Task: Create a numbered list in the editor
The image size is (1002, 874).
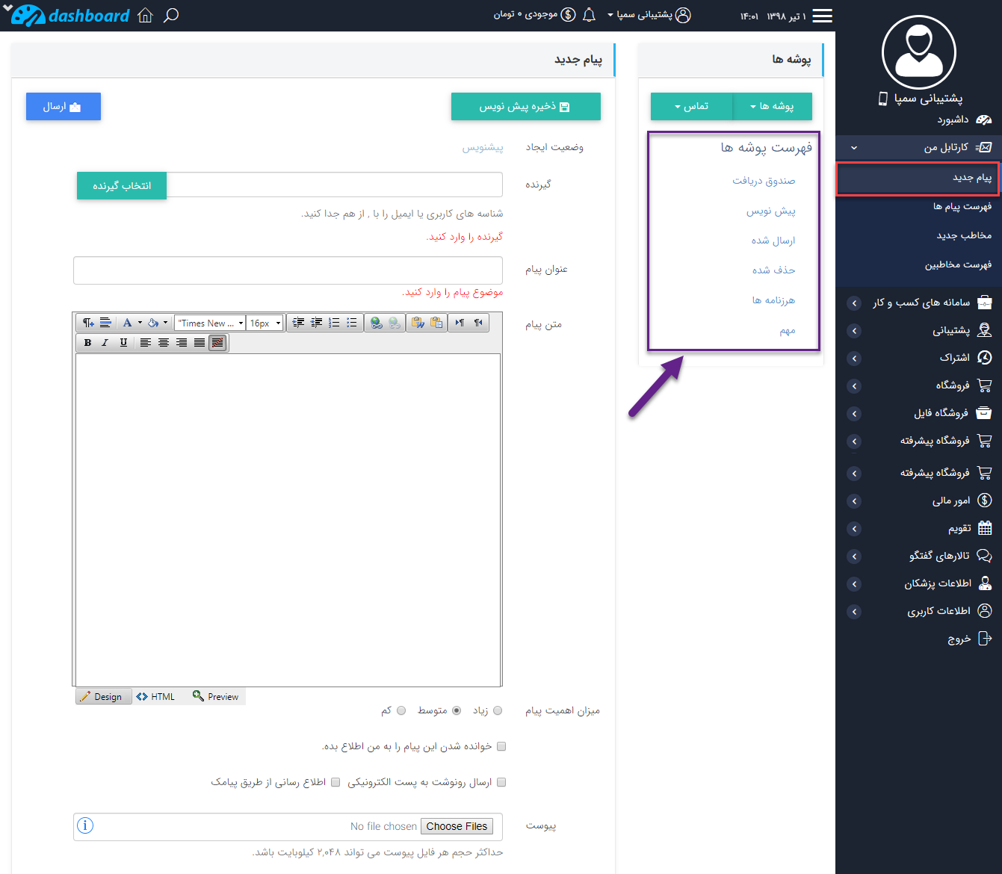Action: coord(334,324)
